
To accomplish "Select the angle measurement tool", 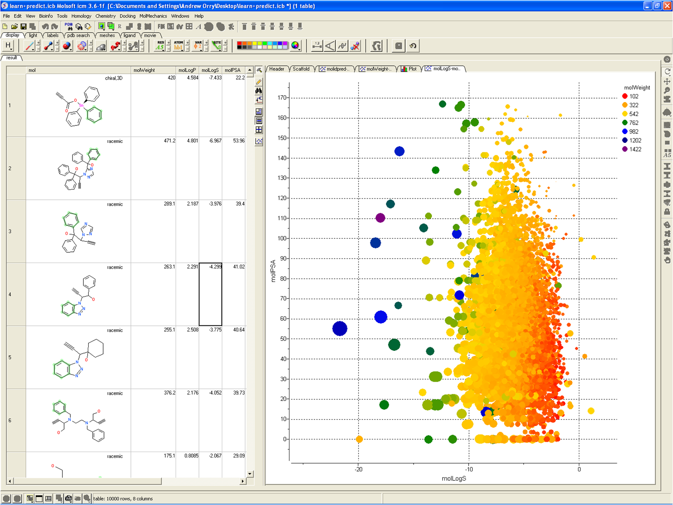I will coord(330,46).
